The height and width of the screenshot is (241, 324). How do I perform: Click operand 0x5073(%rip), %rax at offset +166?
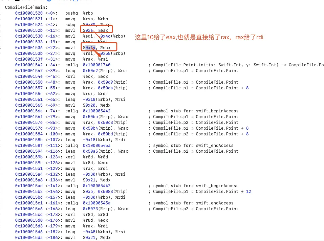point(105,209)
